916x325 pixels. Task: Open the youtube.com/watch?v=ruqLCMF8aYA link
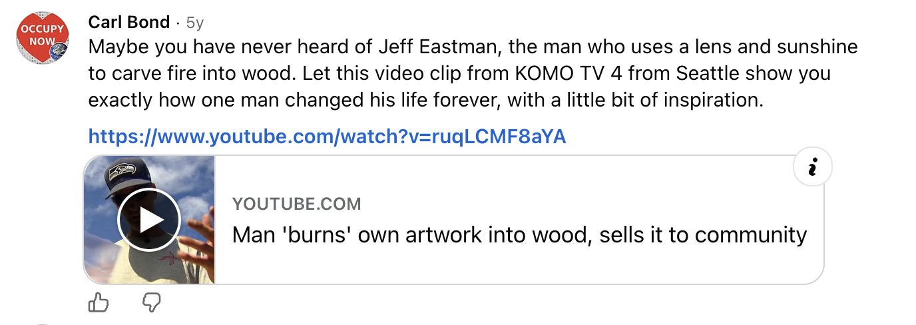327,137
